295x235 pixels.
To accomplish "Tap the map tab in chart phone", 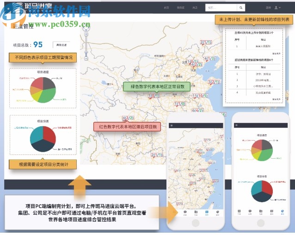I will 272,212.
